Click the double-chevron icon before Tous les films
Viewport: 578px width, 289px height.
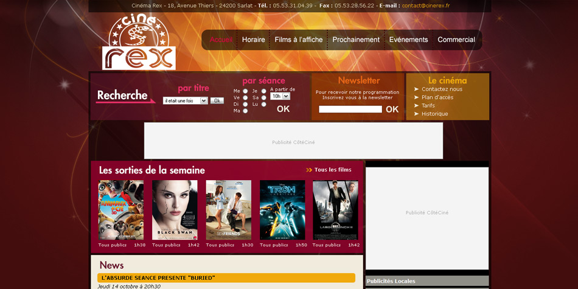pos(309,170)
